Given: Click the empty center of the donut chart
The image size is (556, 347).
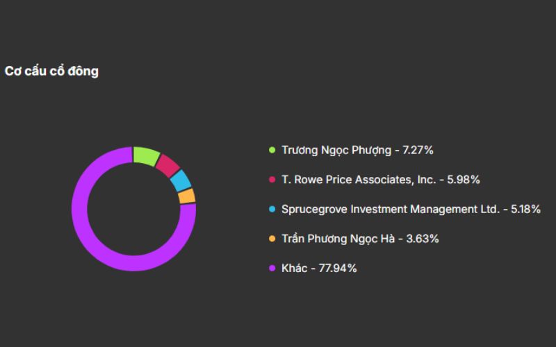Looking at the screenshot, I should click(x=133, y=208).
